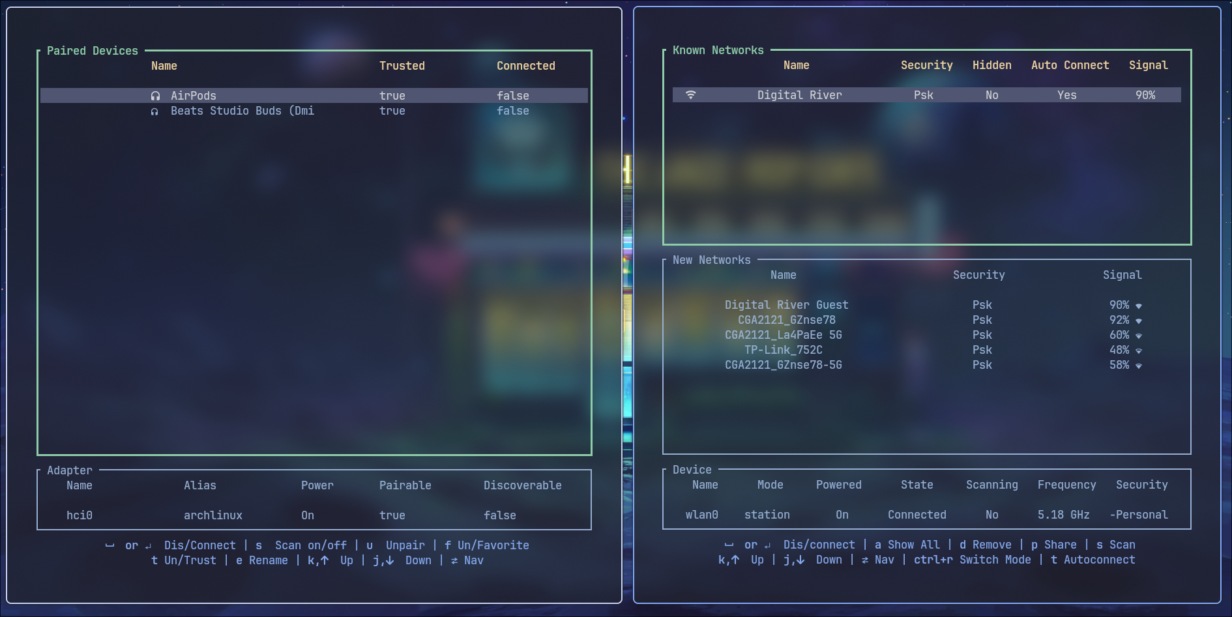Click signal icon for CGA2121_GZnse78-5G network
The image size is (1232, 617).
click(1139, 366)
